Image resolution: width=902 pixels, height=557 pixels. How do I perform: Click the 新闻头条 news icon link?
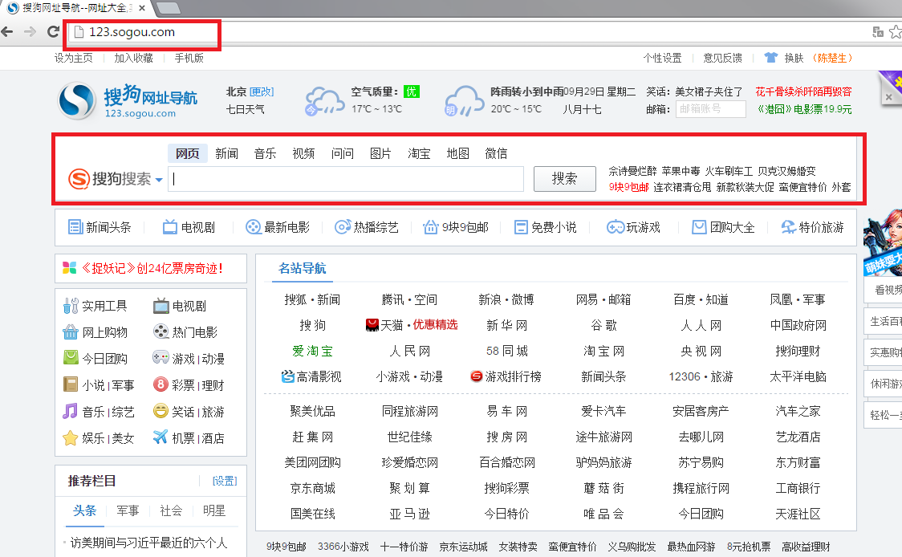click(75, 227)
